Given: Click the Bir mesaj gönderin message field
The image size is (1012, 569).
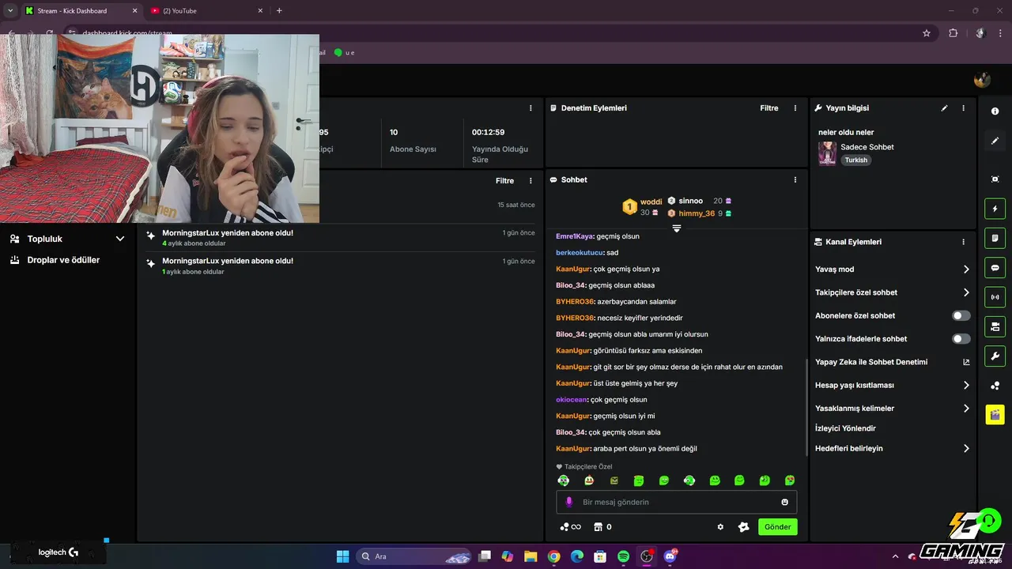Looking at the screenshot, I should coord(676,502).
